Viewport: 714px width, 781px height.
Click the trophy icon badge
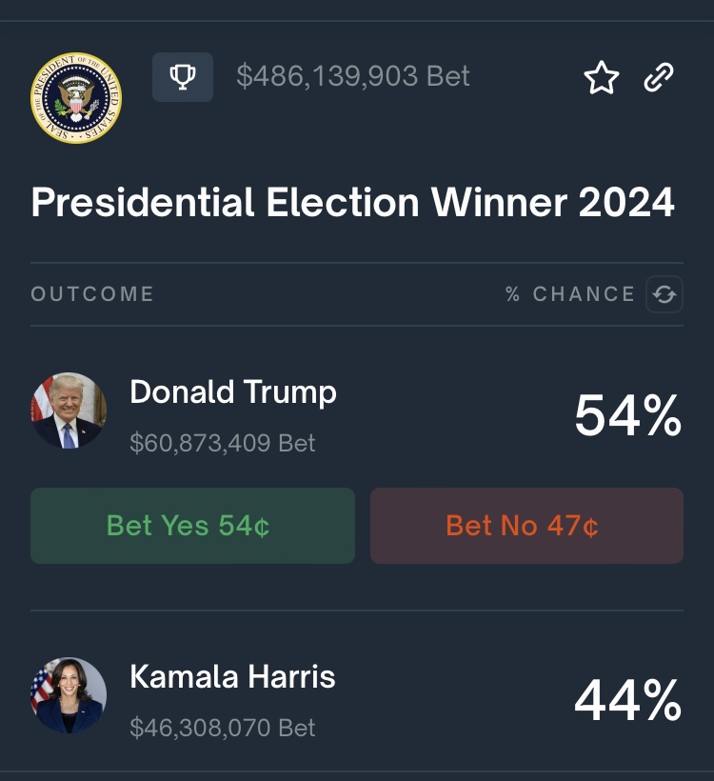pos(183,76)
